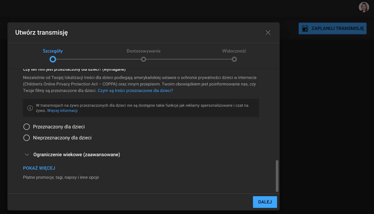Close the Utwórz transmisję dialog
Viewport: 374px width, 214px height.
[x=268, y=33]
